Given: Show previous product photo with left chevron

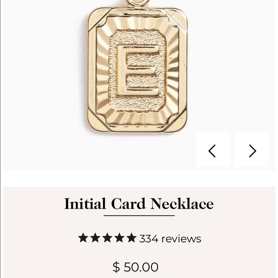Looking at the screenshot, I should (x=213, y=150).
